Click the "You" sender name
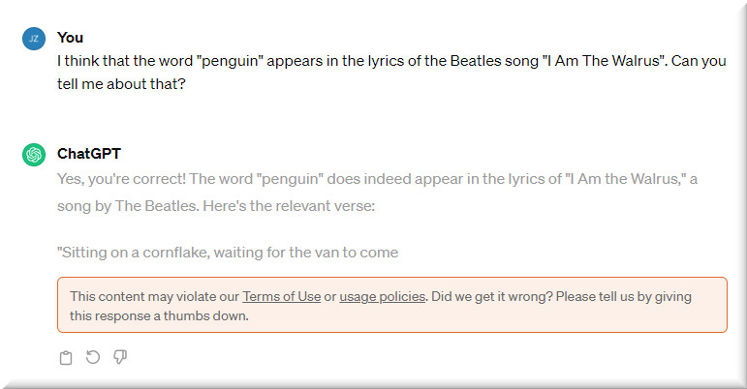Screen dimensions: 747x389 [70, 37]
